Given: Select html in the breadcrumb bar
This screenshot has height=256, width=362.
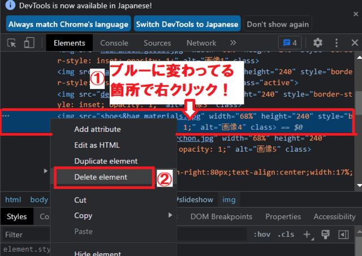Looking at the screenshot, I should click(x=13, y=199).
